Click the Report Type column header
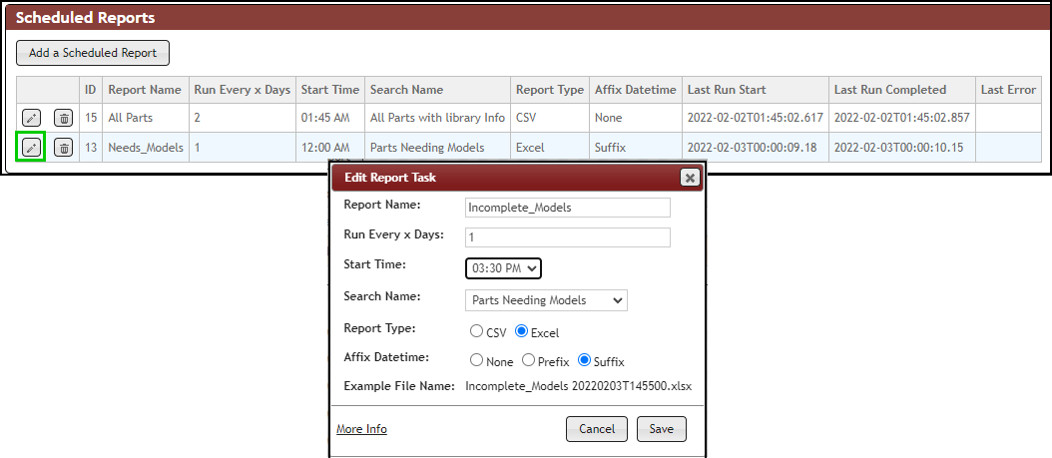Image resolution: width=1052 pixels, height=458 pixels. tap(550, 90)
